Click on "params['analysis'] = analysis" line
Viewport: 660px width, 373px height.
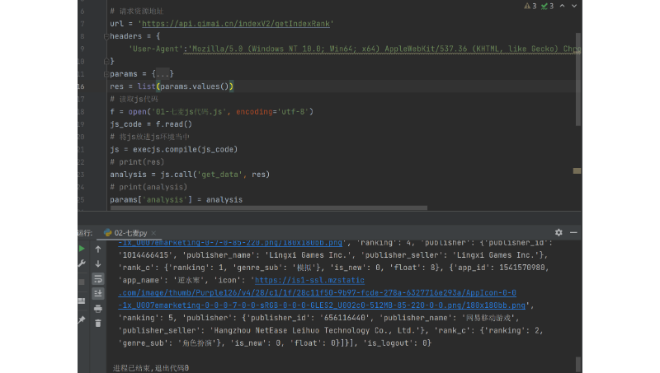177,199
